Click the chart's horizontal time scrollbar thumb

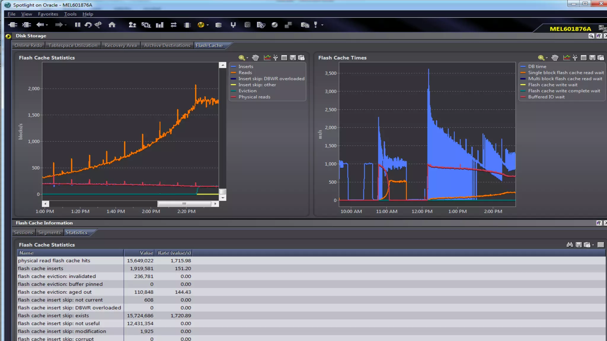click(184, 204)
